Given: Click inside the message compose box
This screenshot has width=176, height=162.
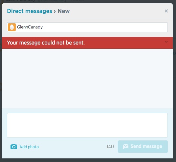Looking at the screenshot, I should tap(87, 125).
